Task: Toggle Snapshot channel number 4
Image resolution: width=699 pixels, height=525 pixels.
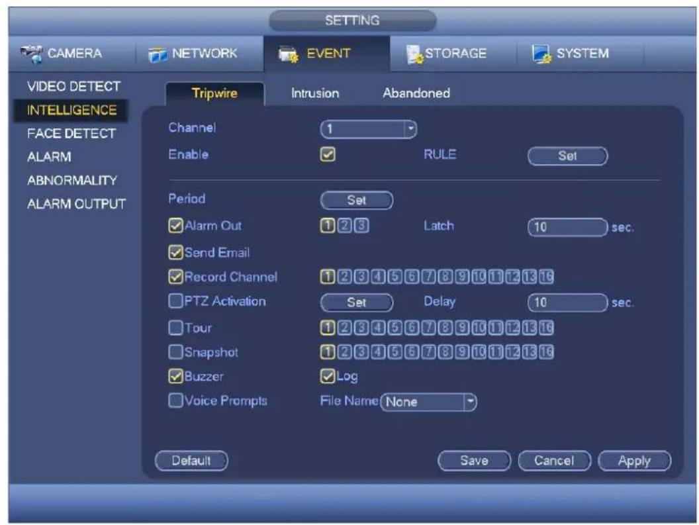Action: click(378, 352)
